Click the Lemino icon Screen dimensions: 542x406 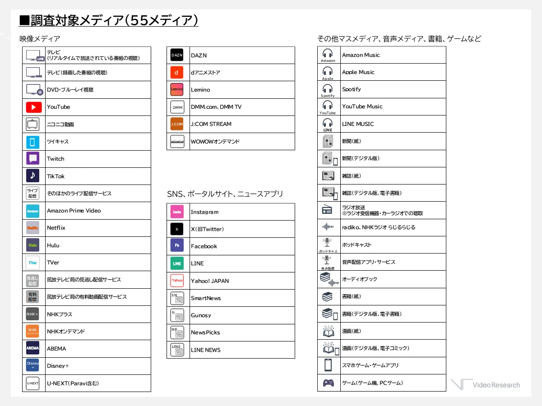click(x=177, y=89)
